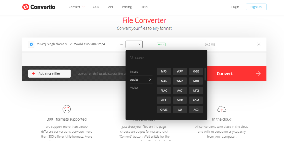
Task: Go to the Pricing page
Action: pos(127,7)
